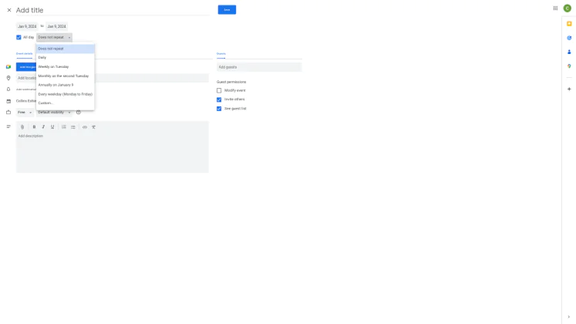Screen dimensions: 576x324
Task: Insert a link in the description
Action: coord(85,127)
